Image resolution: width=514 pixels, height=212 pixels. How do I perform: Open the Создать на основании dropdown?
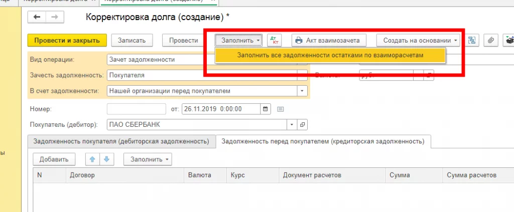tap(421, 40)
